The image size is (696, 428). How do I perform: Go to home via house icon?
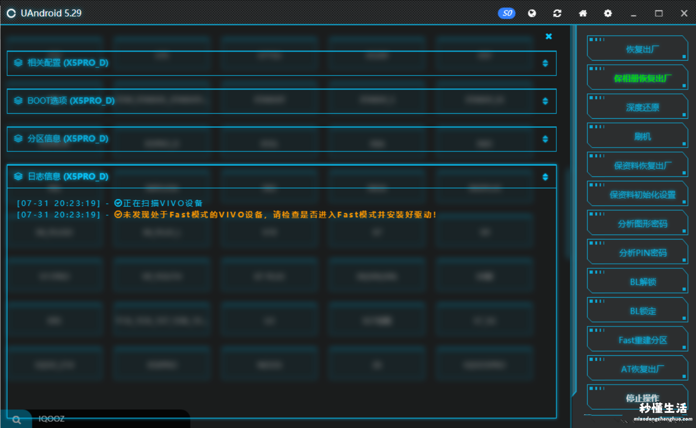tap(583, 14)
